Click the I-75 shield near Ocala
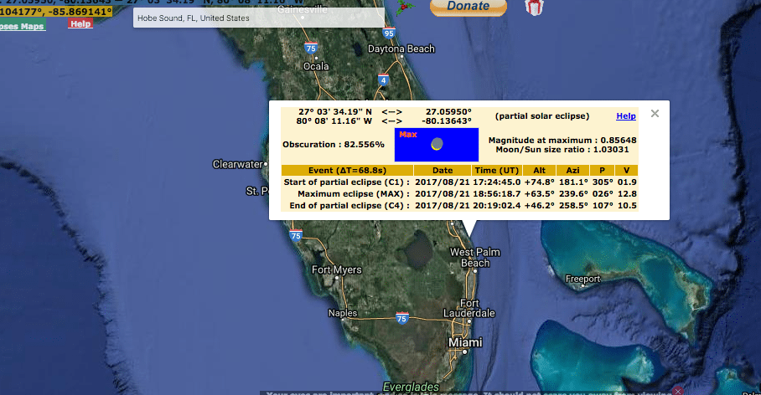This screenshot has width=761, height=395. pyautogui.click(x=311, y=48)
